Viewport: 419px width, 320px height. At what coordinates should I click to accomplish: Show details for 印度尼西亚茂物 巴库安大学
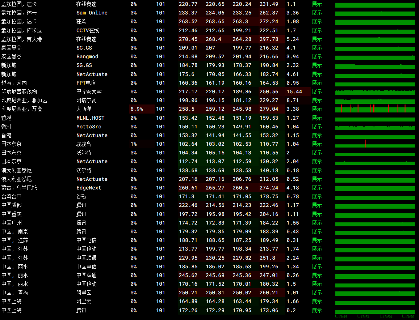[317, 91]
